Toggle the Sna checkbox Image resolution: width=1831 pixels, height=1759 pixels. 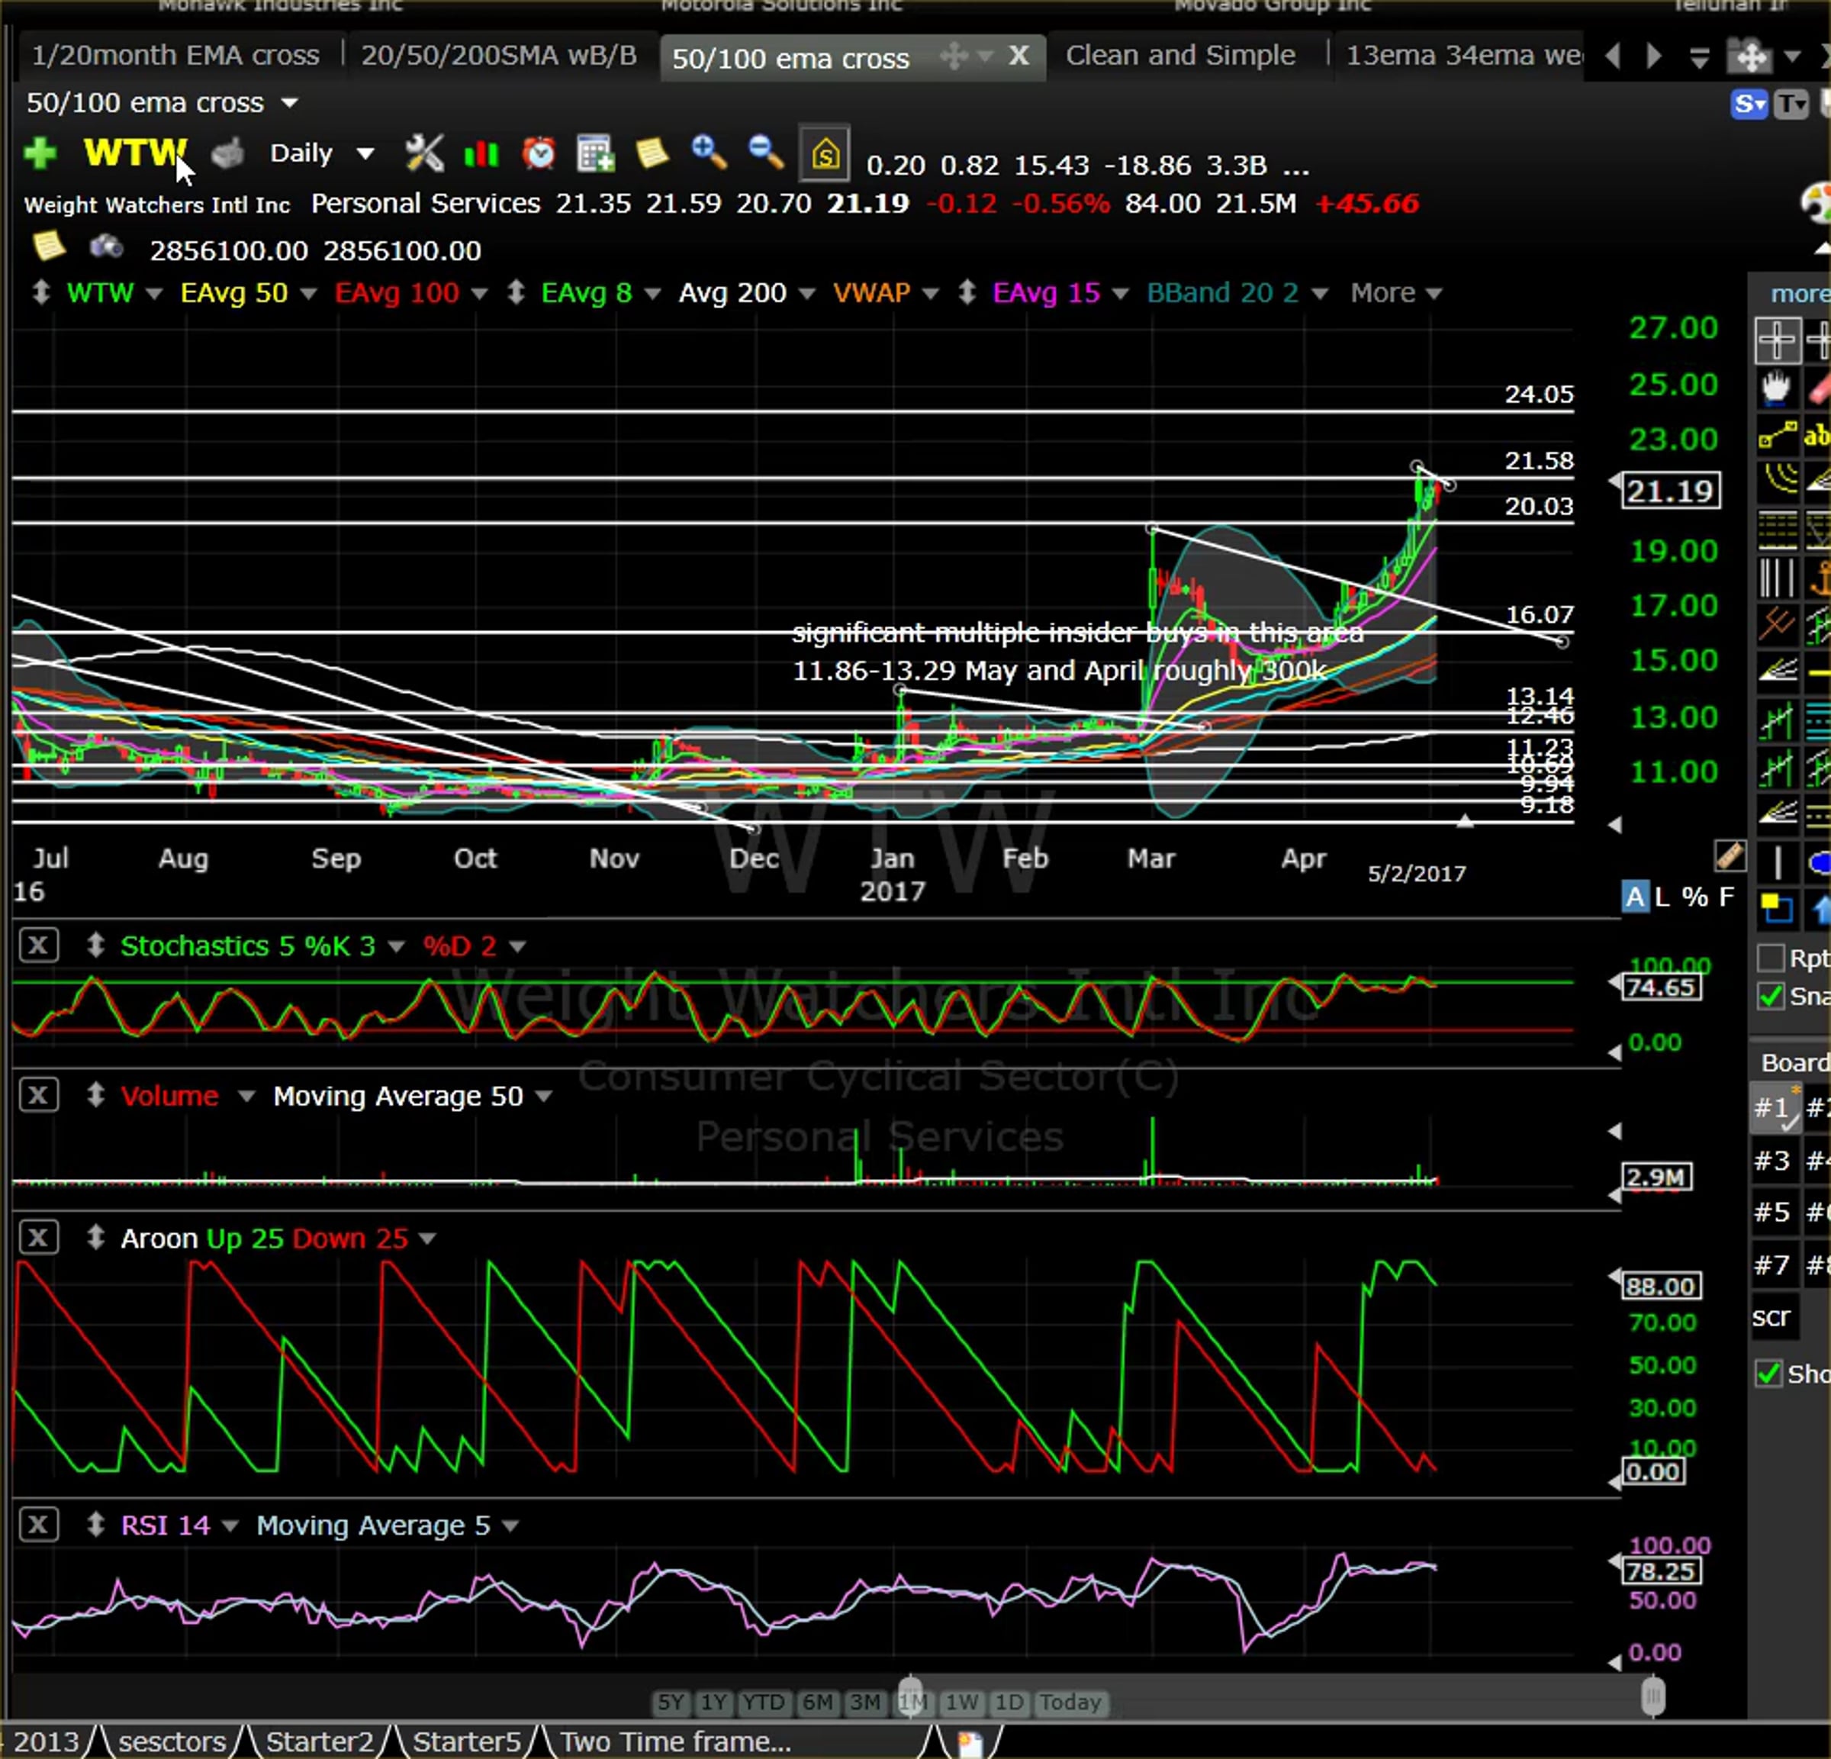(1770, 997)
